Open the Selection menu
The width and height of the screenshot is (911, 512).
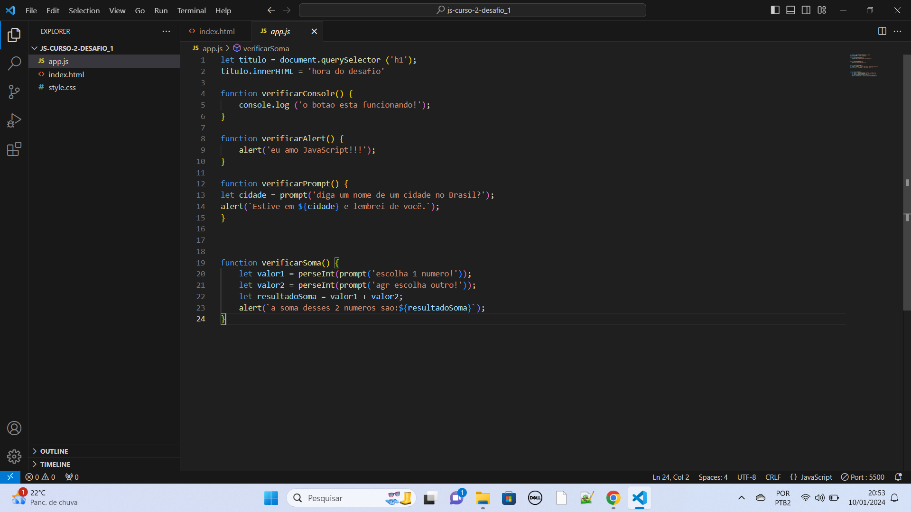(84, 10)
